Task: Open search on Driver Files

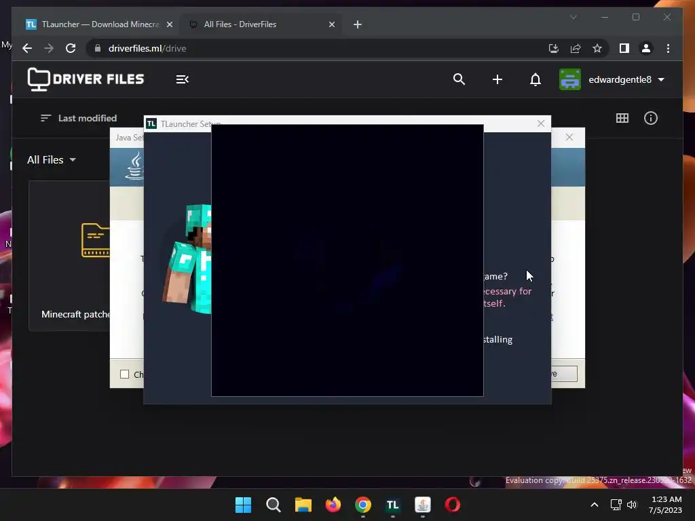Action: [x=459, y=79]
